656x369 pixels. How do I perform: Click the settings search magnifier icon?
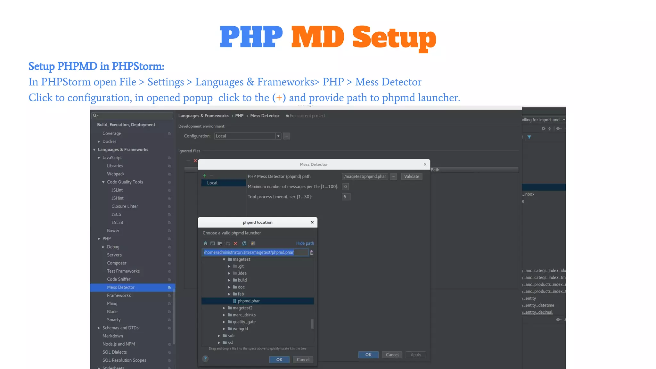pyautogui.click(x=95, y=116)
